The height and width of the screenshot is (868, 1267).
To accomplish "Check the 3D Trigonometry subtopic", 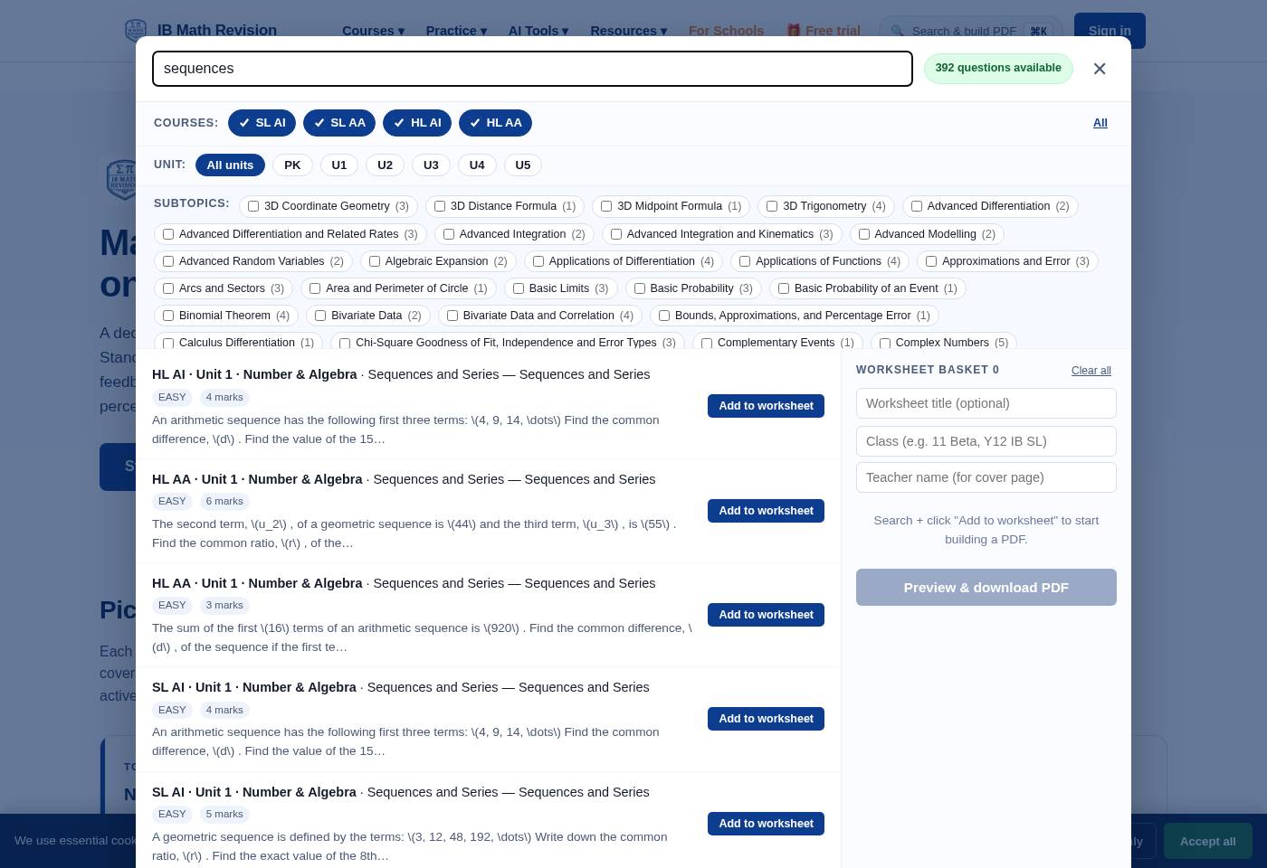I will click(772, 206).
